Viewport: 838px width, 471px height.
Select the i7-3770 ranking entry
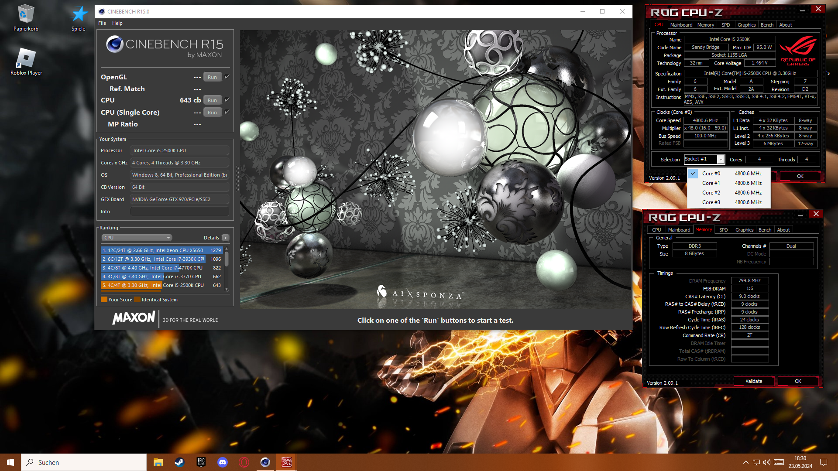tap(162, 276)
